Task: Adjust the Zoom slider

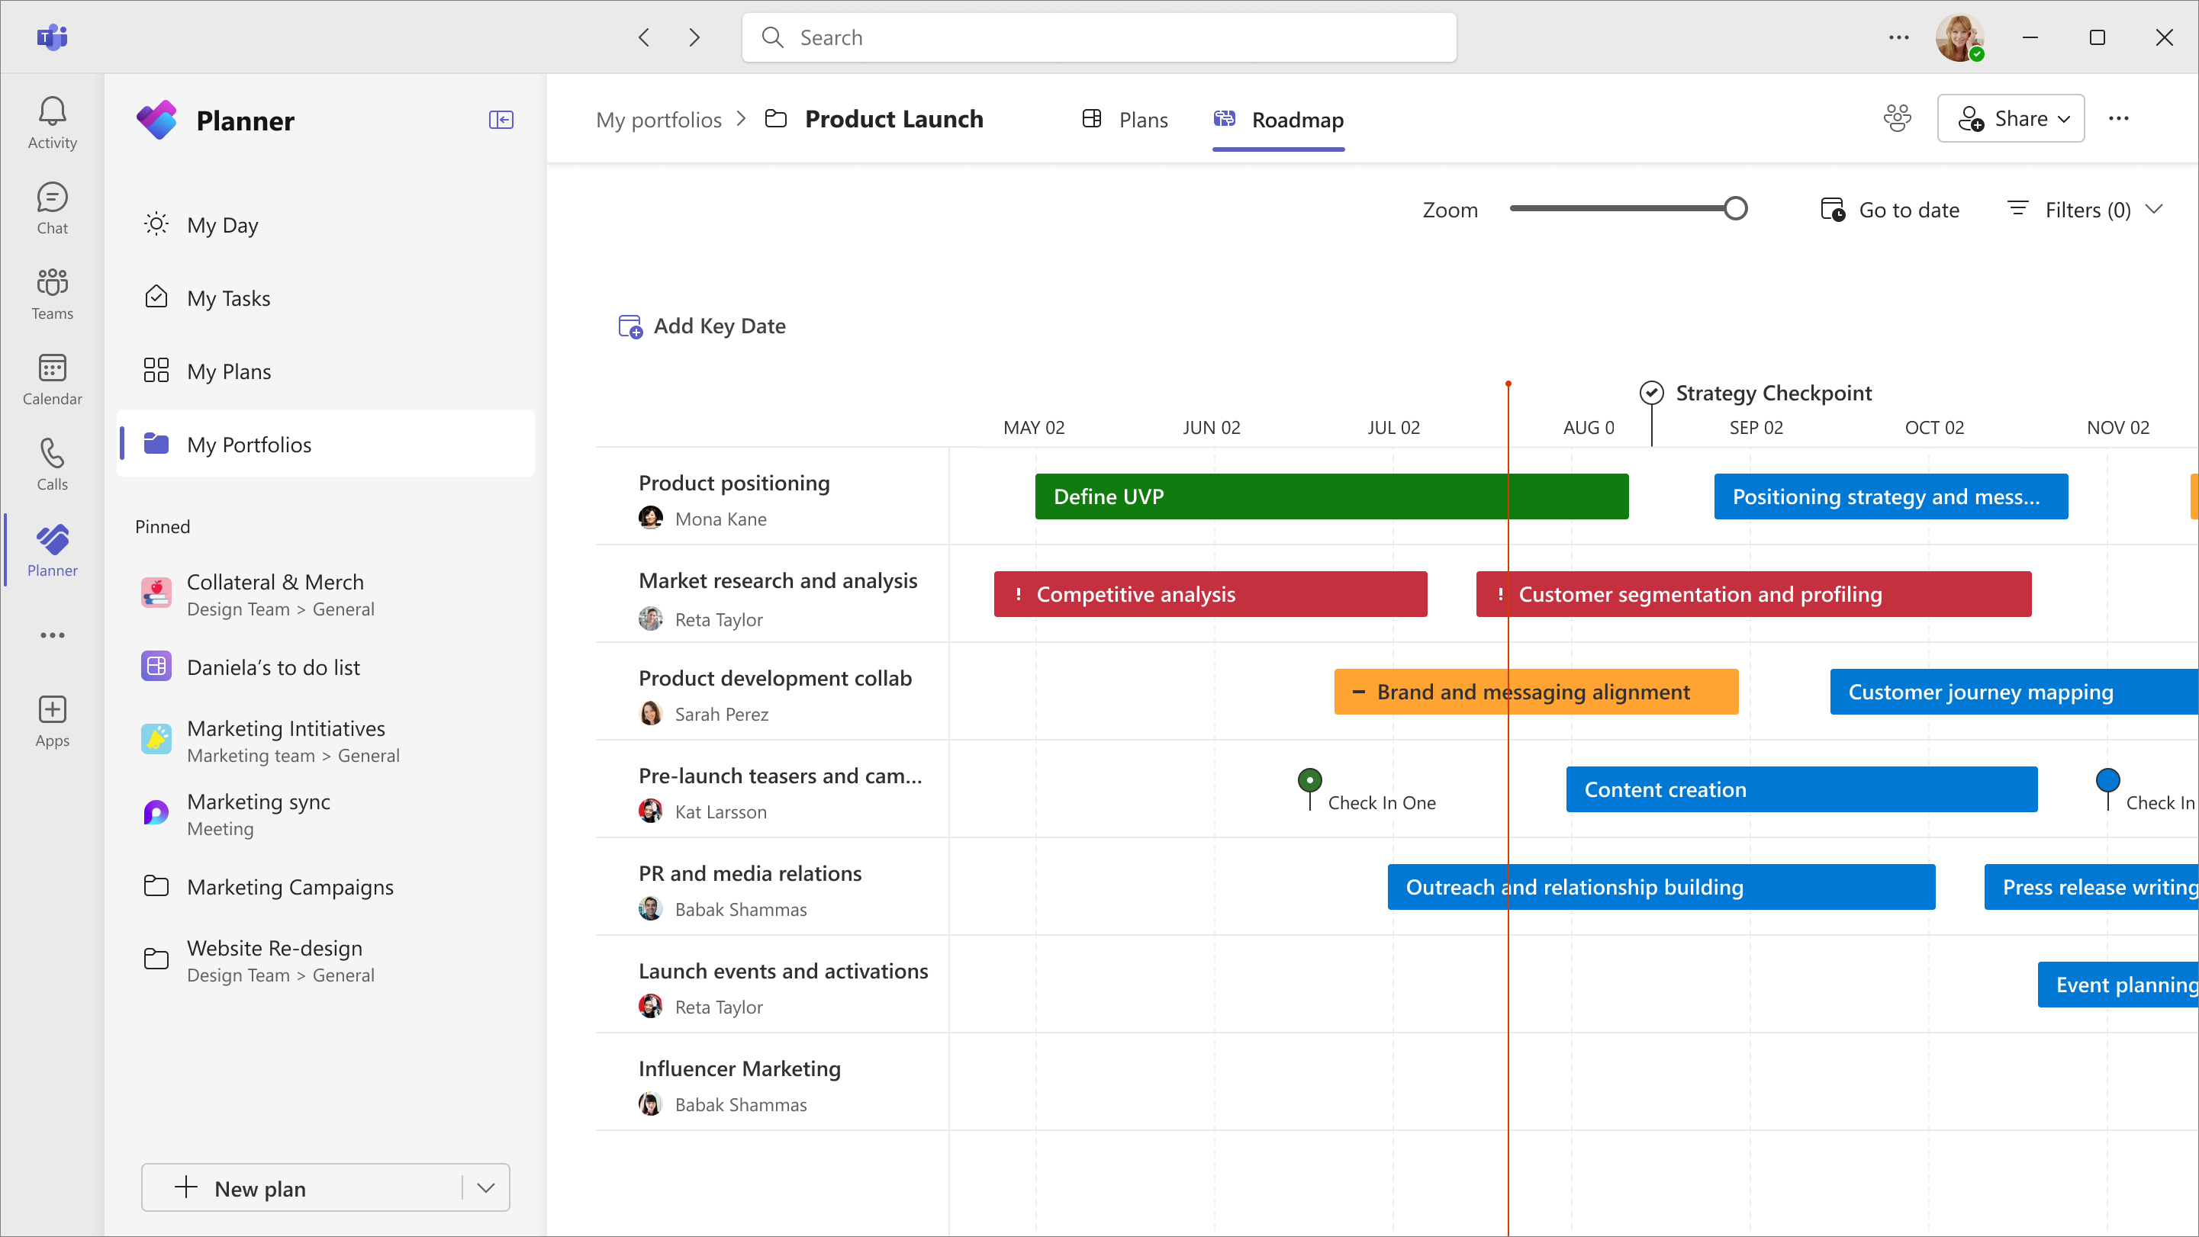Action: coord(1734,208)
